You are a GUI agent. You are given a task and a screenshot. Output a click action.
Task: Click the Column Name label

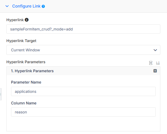(x=24, y=103)
